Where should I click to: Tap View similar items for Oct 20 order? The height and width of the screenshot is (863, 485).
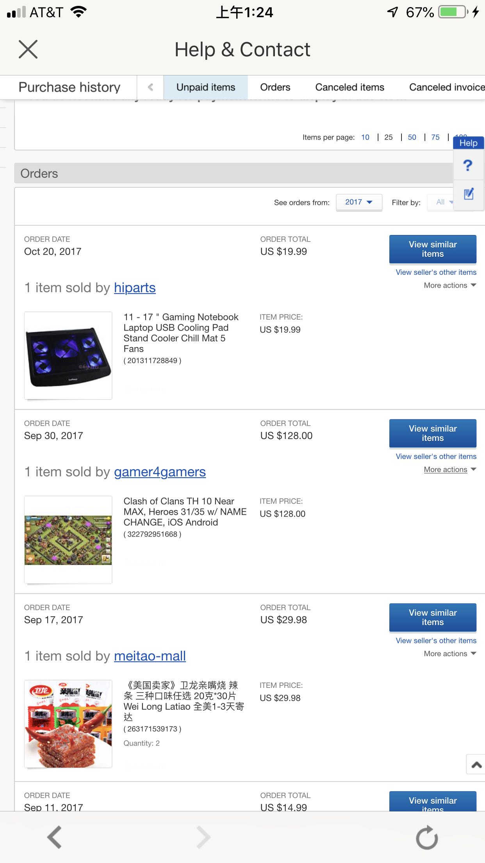(x=433, y=249)
